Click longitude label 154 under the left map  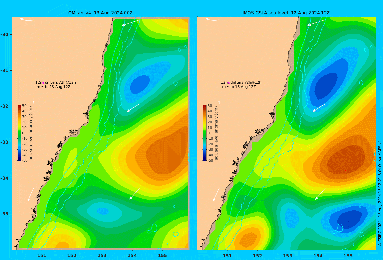coord(132,256)
